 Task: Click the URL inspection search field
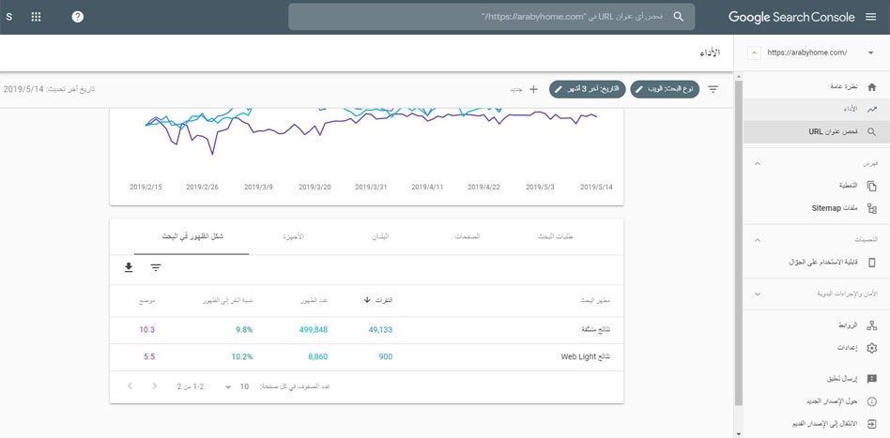[493, 17]
